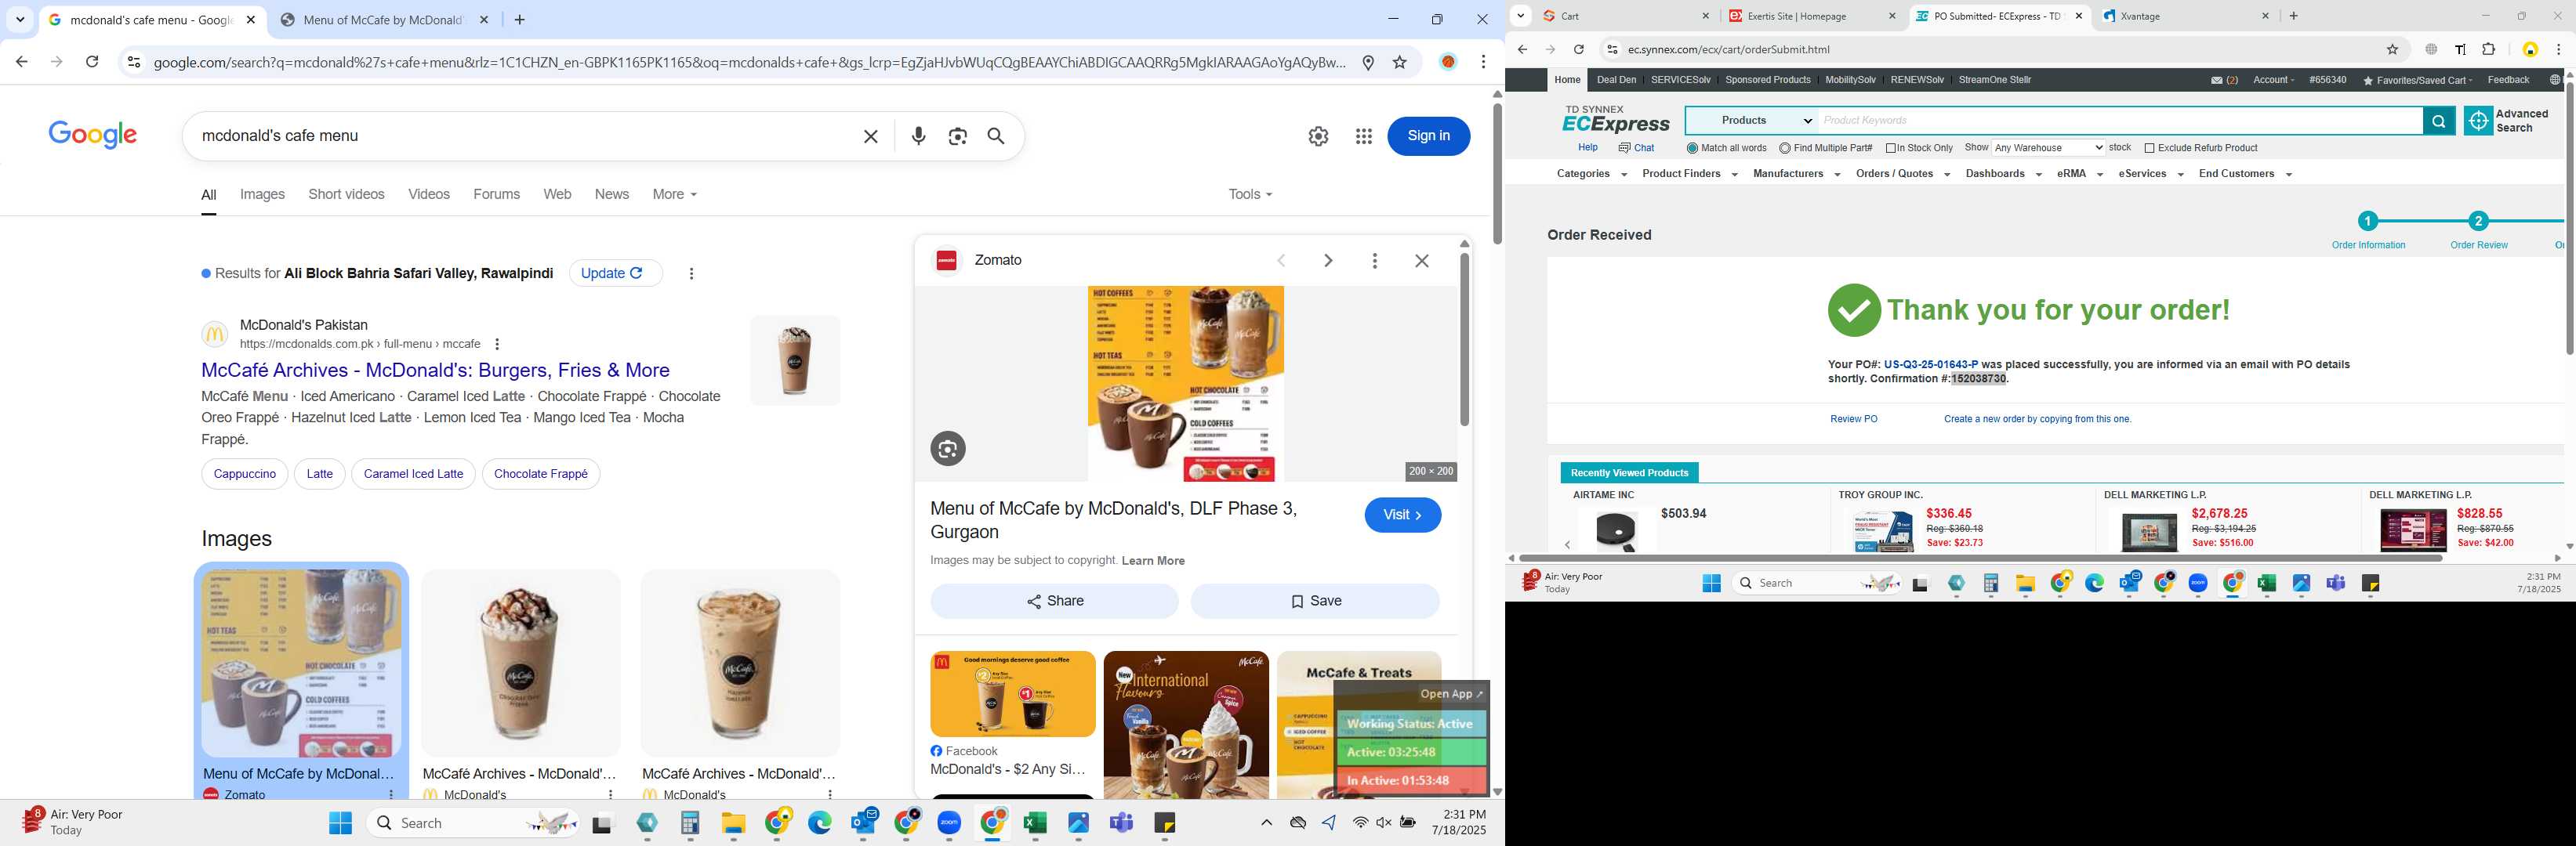
Task: Switch to the Short videos tab
Action: (x=346, y=195)
